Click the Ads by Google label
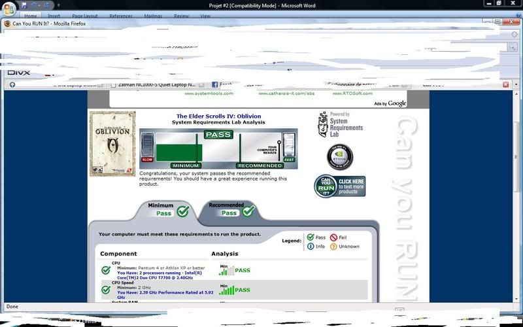523x327 pixels. (390, 103)
